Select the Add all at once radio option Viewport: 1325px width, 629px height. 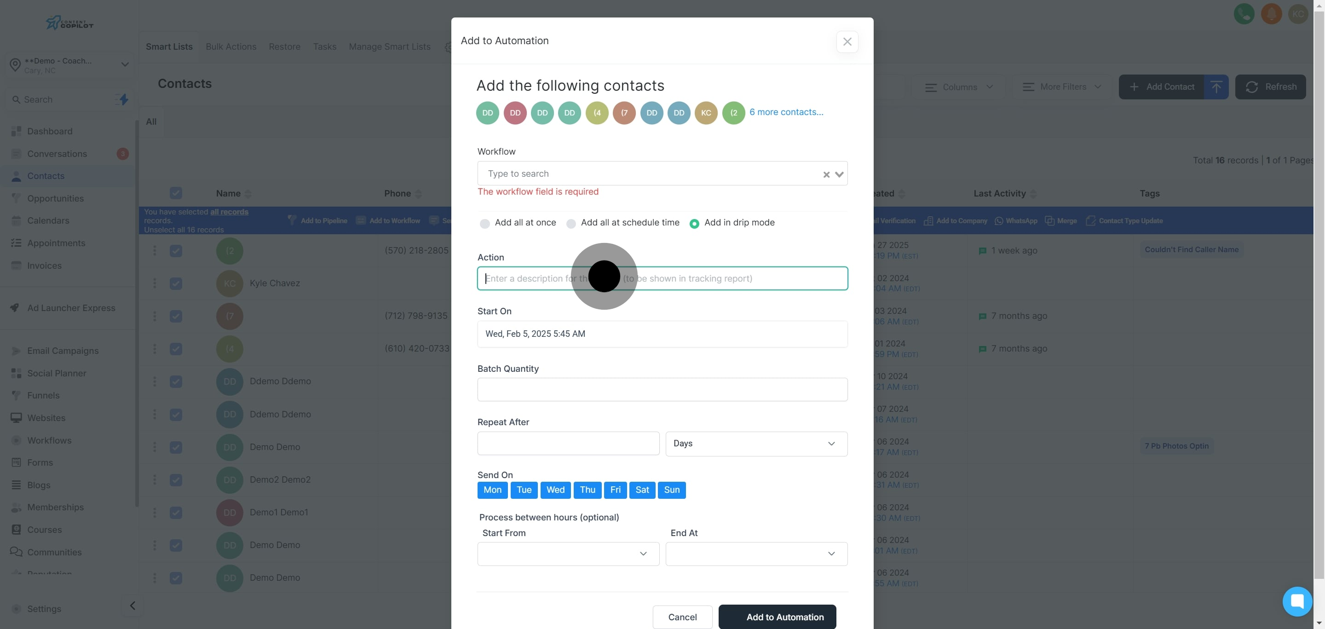pyautogui.click(x=484, y=223)
